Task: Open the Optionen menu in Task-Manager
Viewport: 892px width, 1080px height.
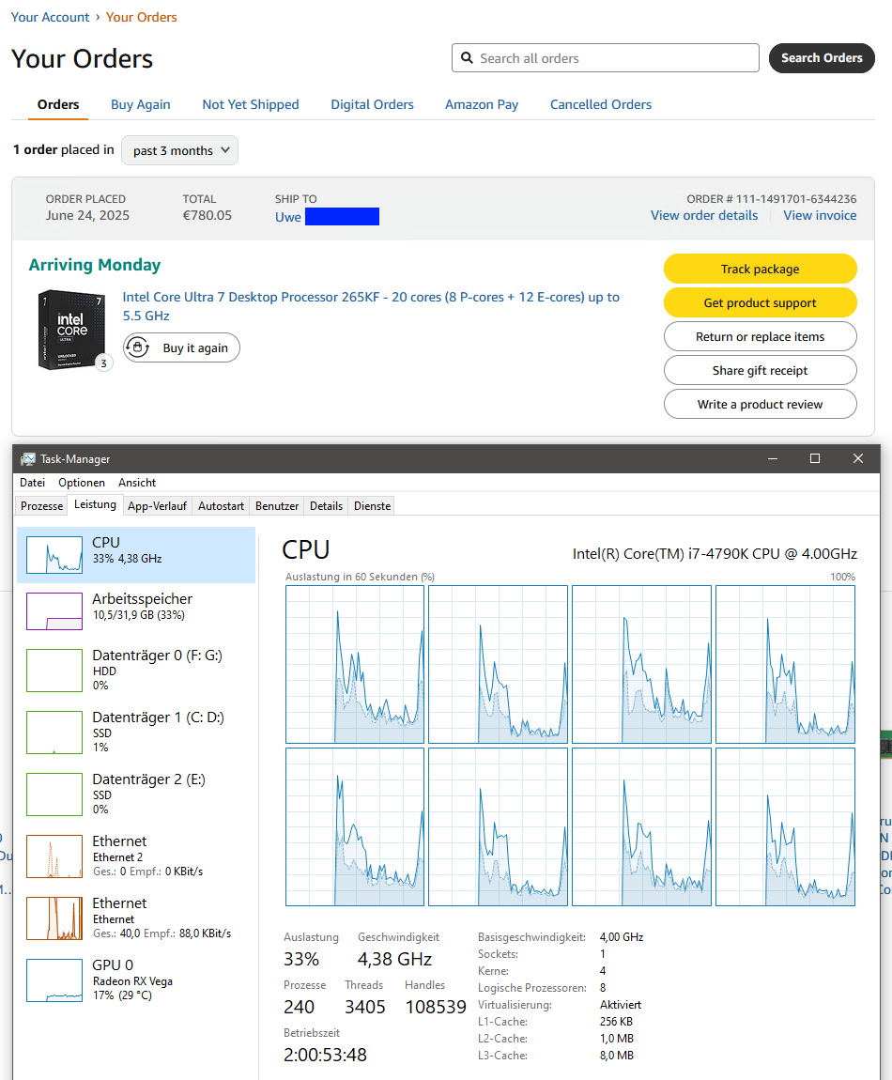Action: (x=82, y=483)
